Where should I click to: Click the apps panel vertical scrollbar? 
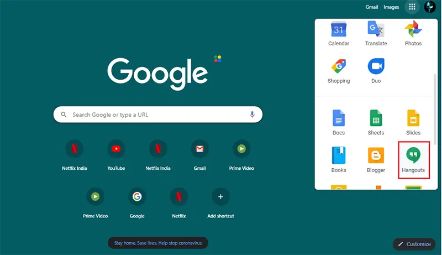click(x=435, y=108)
